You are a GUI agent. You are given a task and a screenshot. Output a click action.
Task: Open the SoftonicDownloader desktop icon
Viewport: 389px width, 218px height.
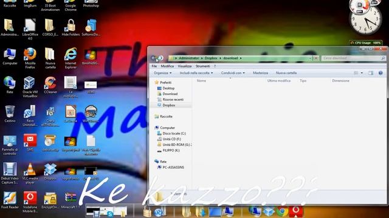click(x=91, y=28)
